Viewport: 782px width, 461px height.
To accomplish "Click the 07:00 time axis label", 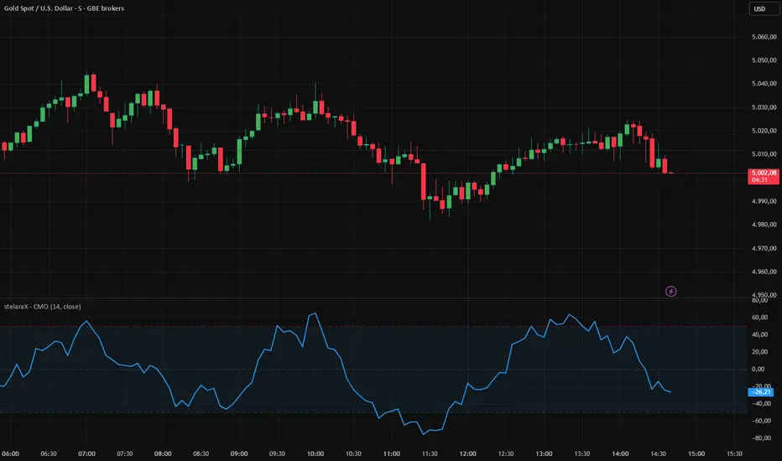I will click(x=86, y=453).
